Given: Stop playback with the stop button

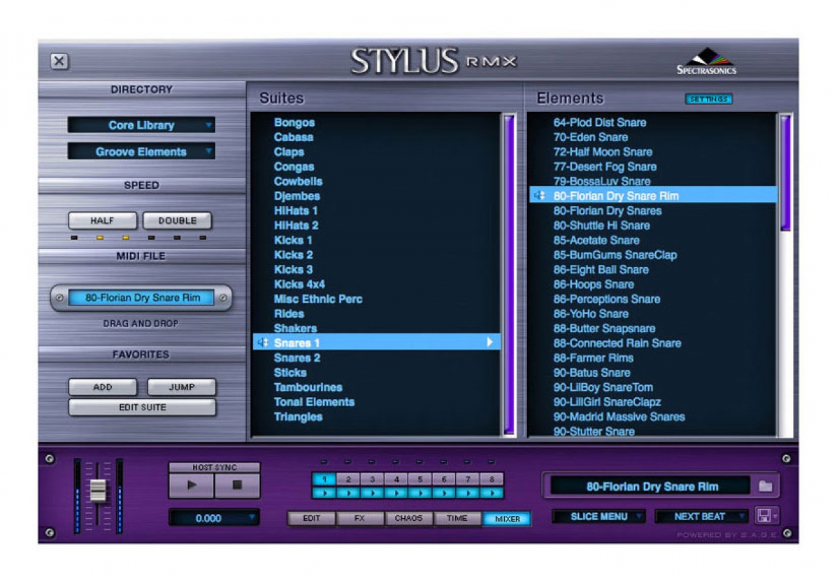Looking at the screenshot, I should (237, 485).
